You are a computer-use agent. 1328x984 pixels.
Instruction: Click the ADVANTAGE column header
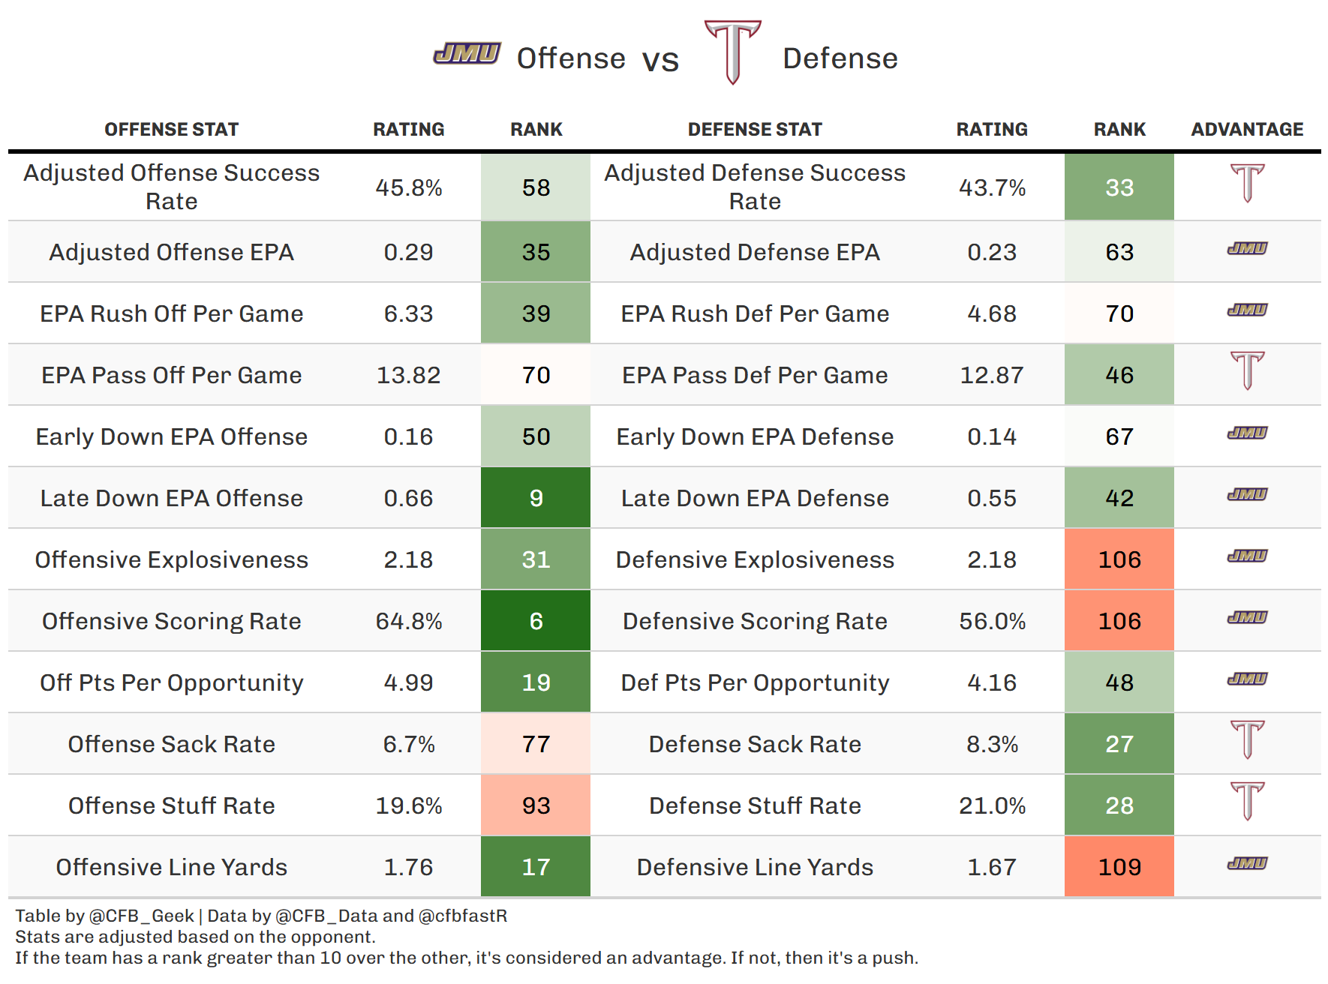(1247, 130)
